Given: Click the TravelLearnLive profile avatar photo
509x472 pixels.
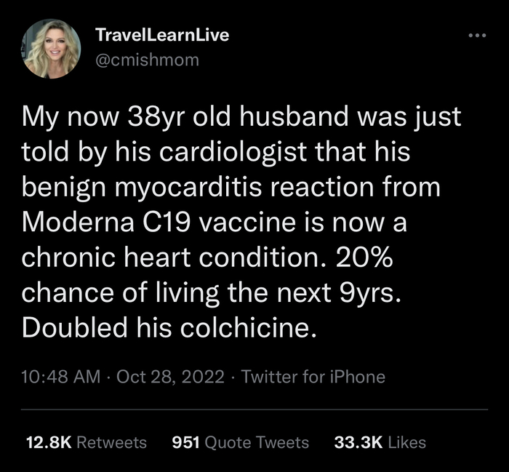Looking at the screenshot, I should pyautogui.click(x=52, y=48).
